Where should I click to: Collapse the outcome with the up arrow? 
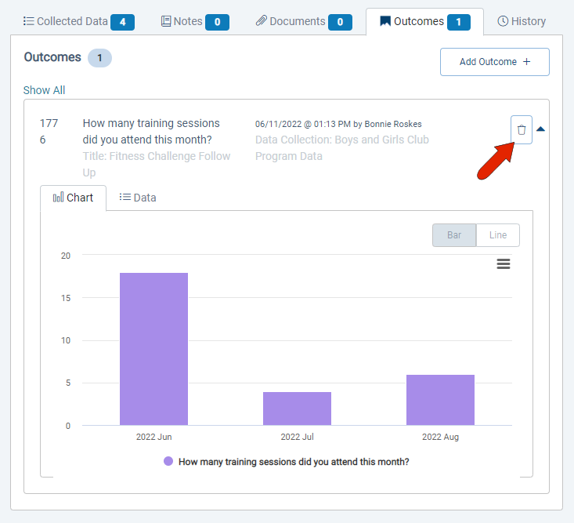coord(540,129)
